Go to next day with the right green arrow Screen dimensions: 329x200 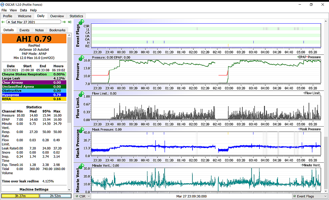(x=64, y=22)
